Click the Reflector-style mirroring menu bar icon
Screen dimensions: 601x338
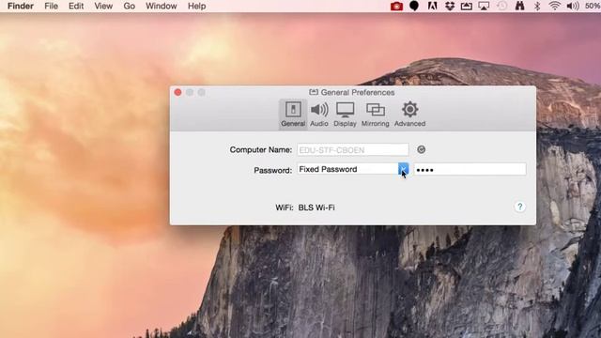tap(467, 7)
